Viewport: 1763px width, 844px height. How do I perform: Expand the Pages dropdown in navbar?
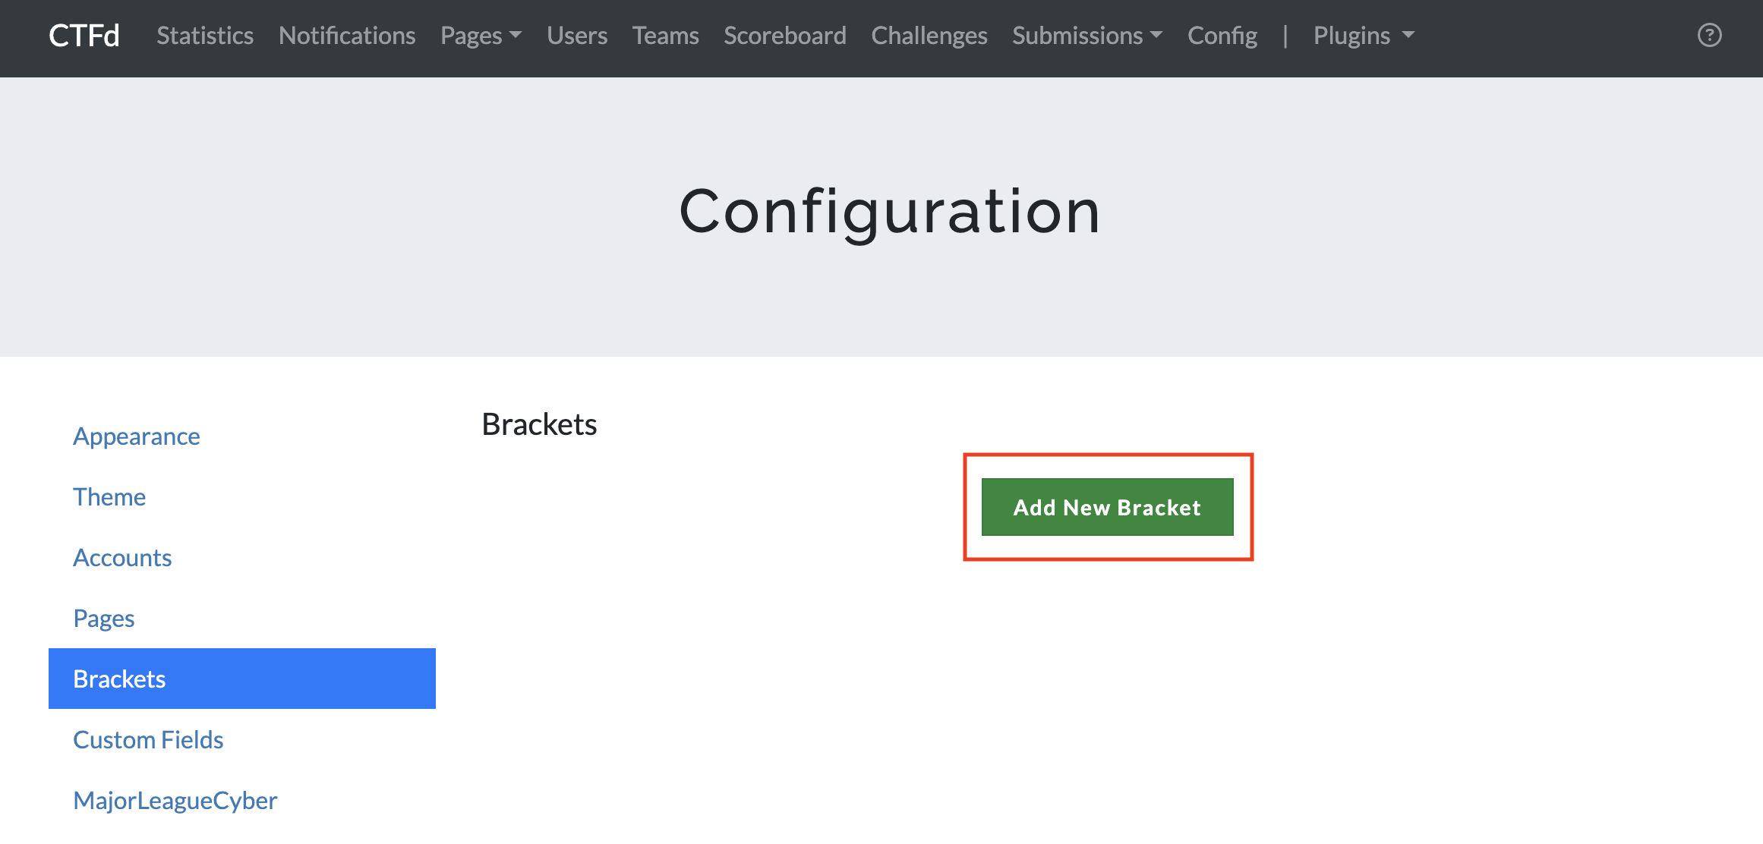[x=481, y=36]
